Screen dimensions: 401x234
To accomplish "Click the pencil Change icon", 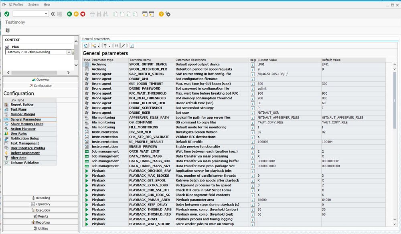I will pos(123,45).
